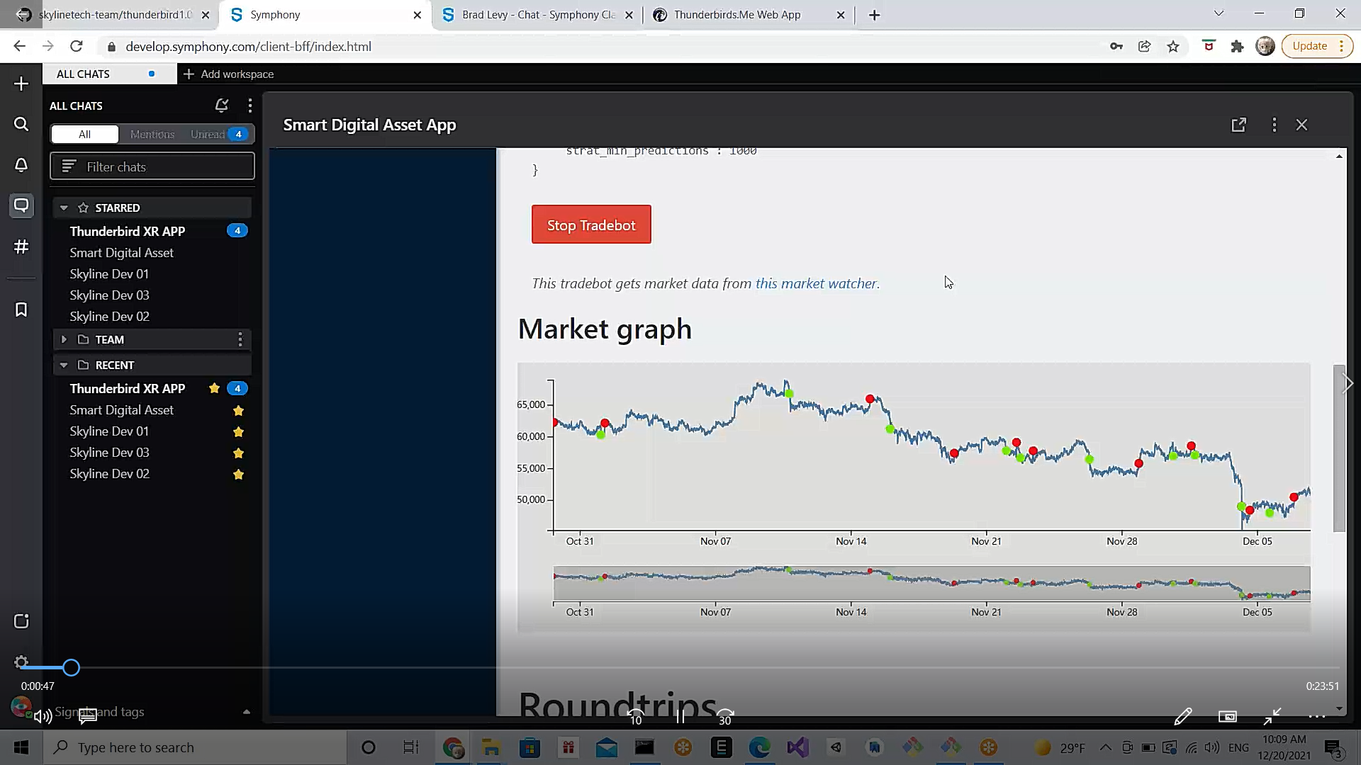Mute the video using the speaker icon

(x=43, y=716)
